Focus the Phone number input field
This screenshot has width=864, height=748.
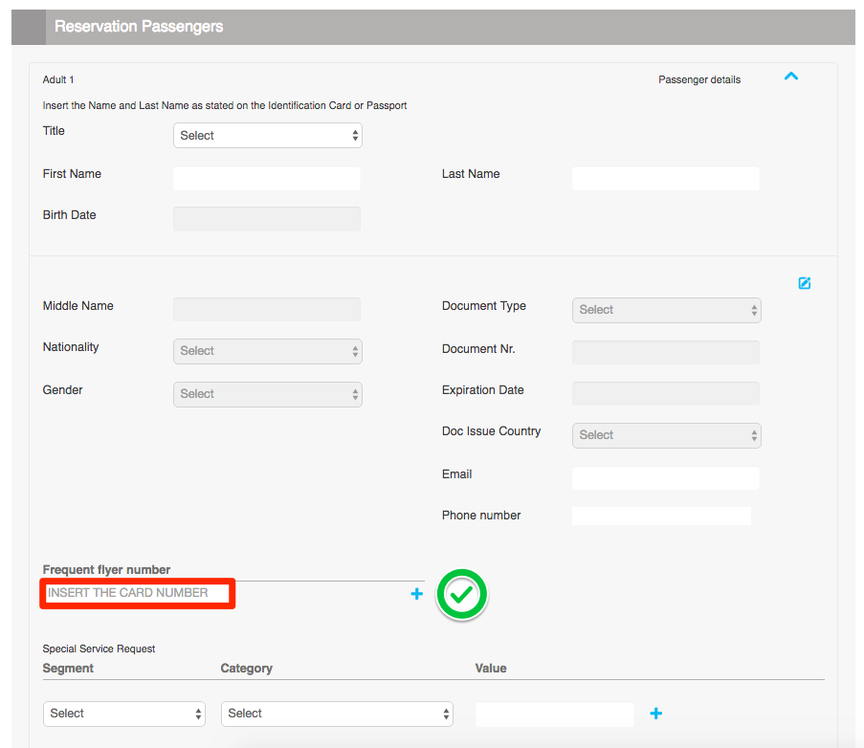661,517
